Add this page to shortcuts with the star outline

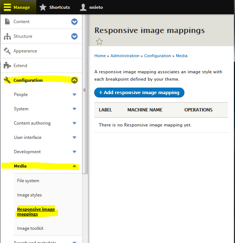click(x=99, y=41)
